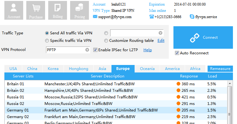237x124 pixels.
Task: Select the Russia 01 server row
Action: [116, 97]
